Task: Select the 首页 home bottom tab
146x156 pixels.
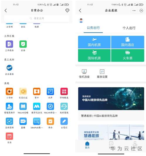Action: tap(87, 145)
